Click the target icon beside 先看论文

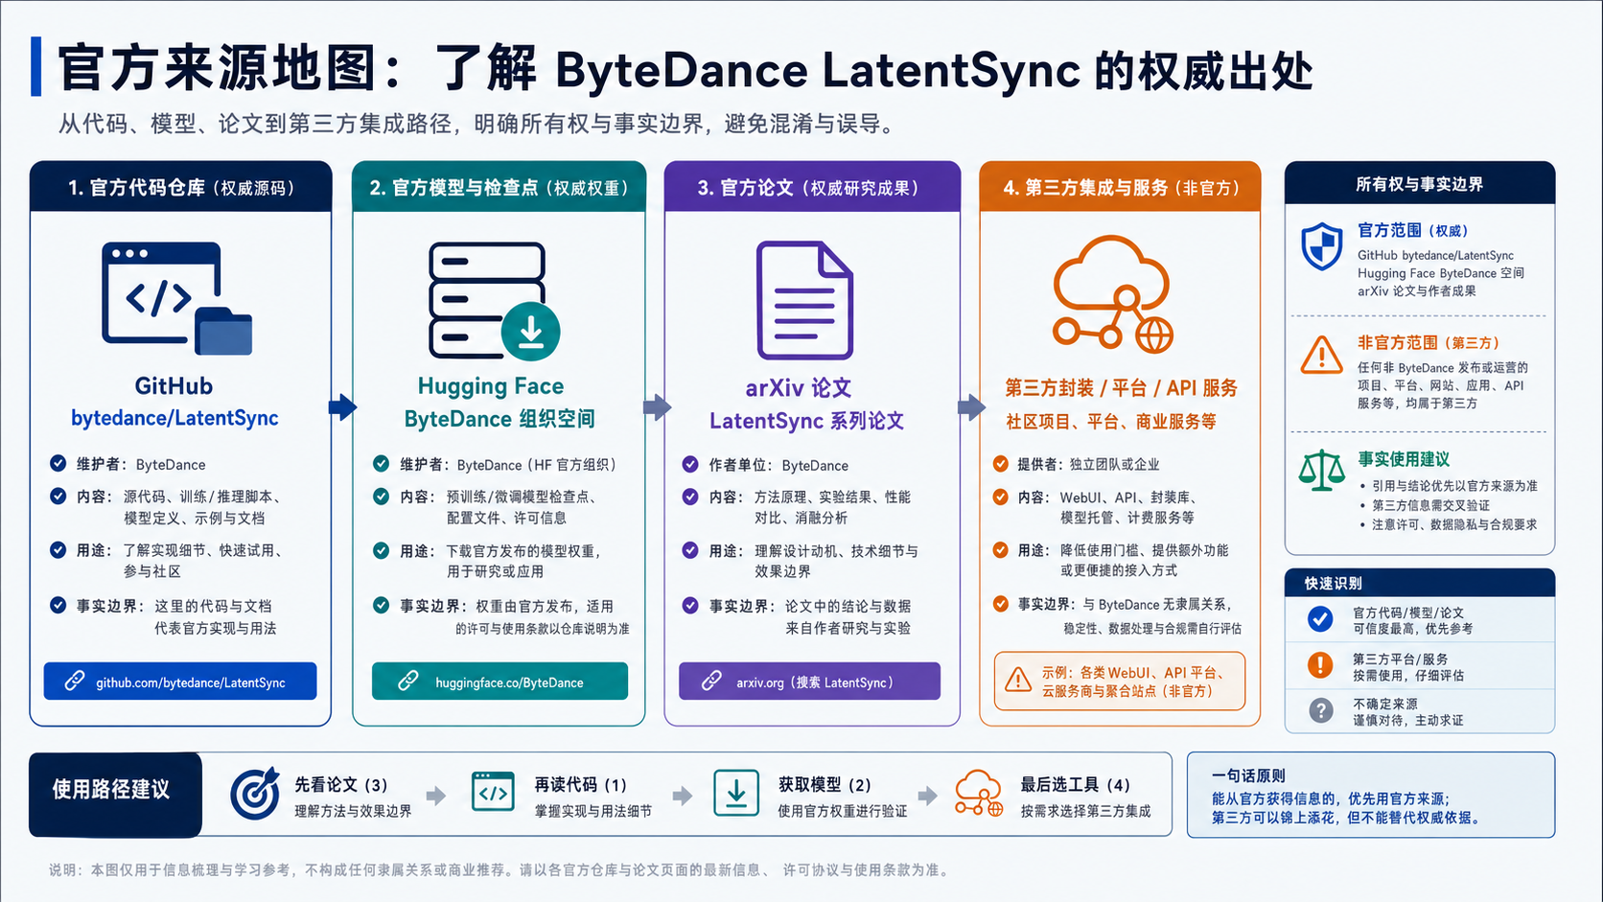(255, 794)
